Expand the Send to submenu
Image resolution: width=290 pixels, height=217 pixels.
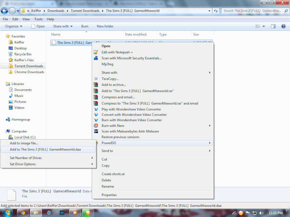(210, 151)
